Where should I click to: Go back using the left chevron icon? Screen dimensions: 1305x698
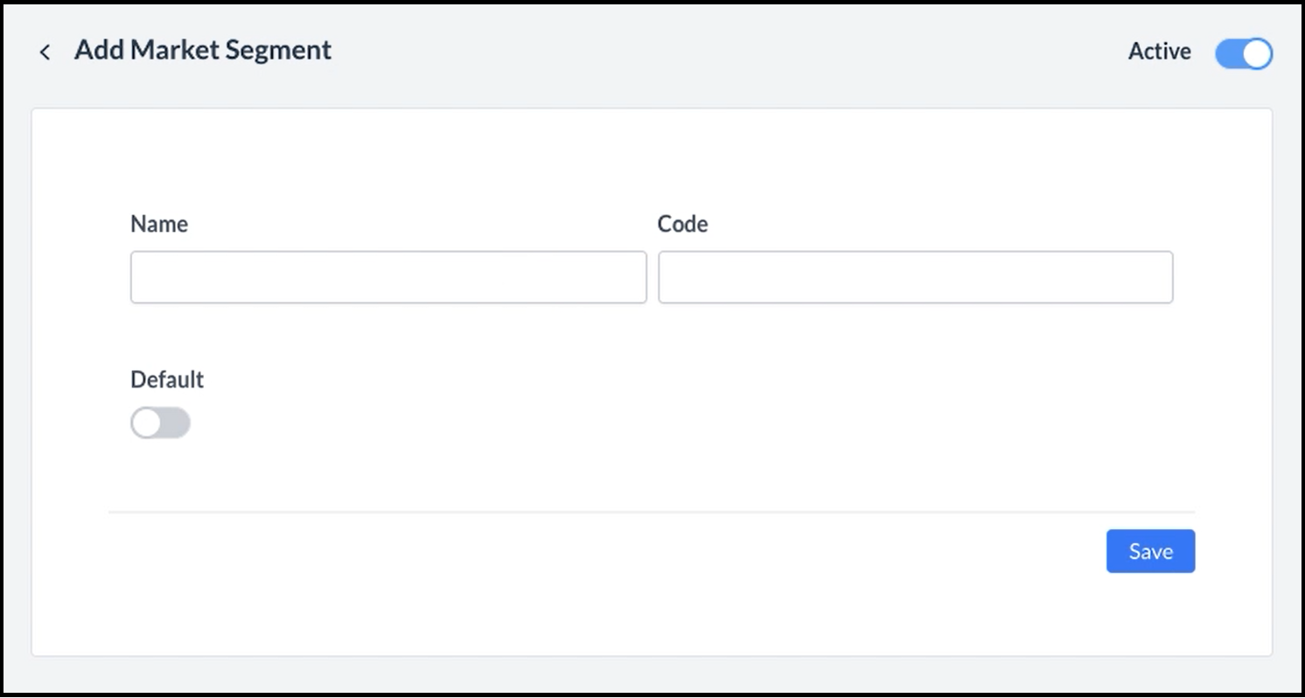pyautogui.click(x=45, y=52)
